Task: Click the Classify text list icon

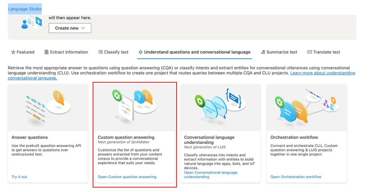Action: 101,52
